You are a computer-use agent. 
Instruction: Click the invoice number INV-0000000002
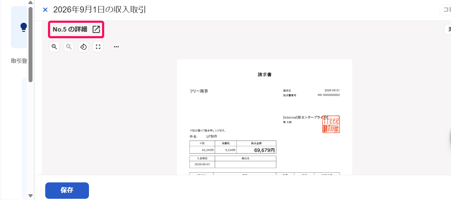point(329,95)
